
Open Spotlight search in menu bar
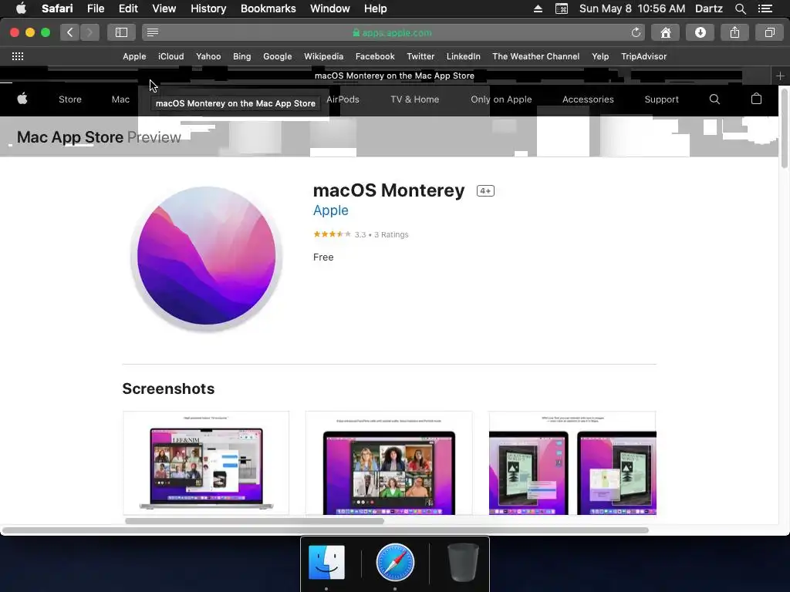(741, 8)
